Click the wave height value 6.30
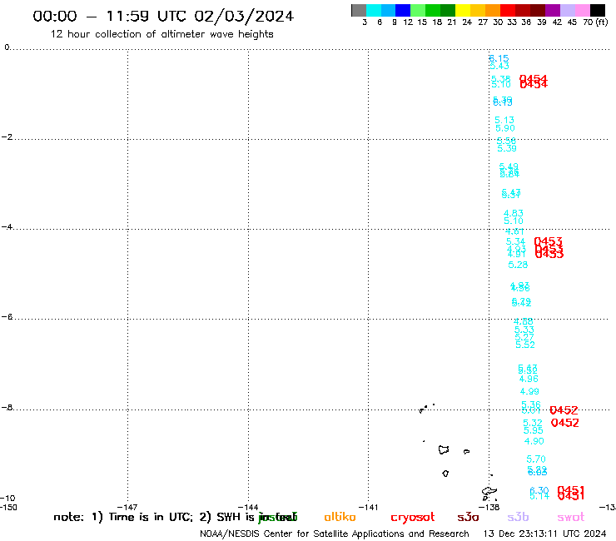The width and height of the screenshot is (616, 541). pyautogui.click(x=539, y=490)
